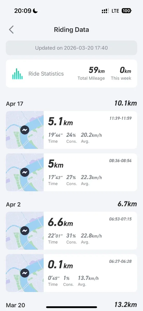Tap the Apr 2 total 6.7km
The image size is (143, 311).
[127, 204]
